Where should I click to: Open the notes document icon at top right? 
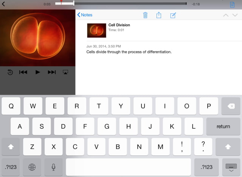232,5
